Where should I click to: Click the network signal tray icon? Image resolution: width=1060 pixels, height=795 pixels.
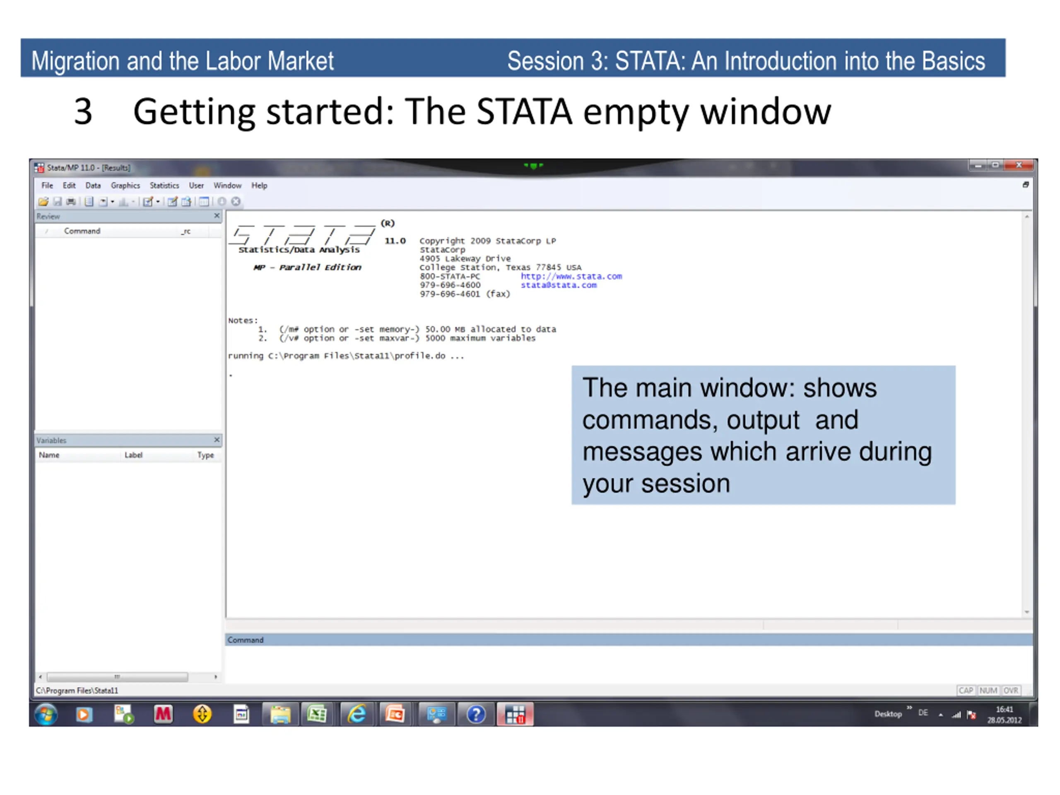[956, 715]
